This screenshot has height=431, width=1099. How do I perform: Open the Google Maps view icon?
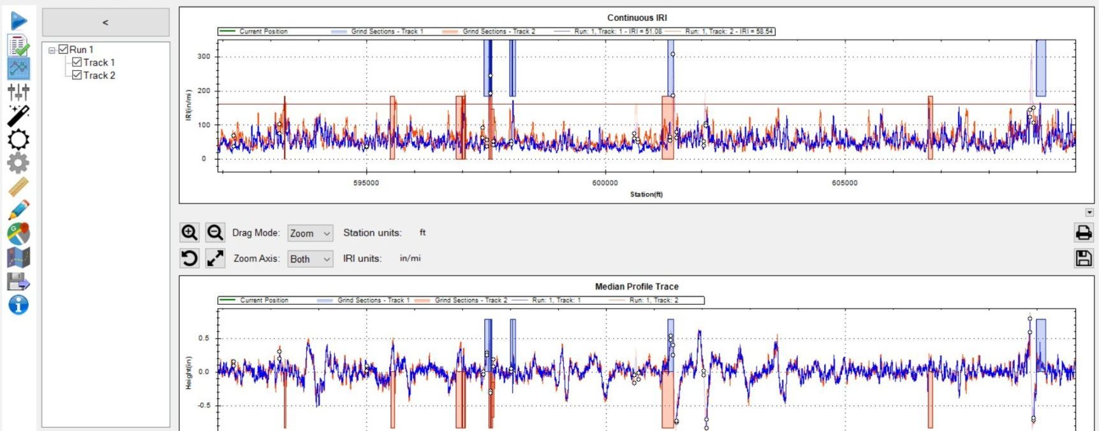coord(18,234)
